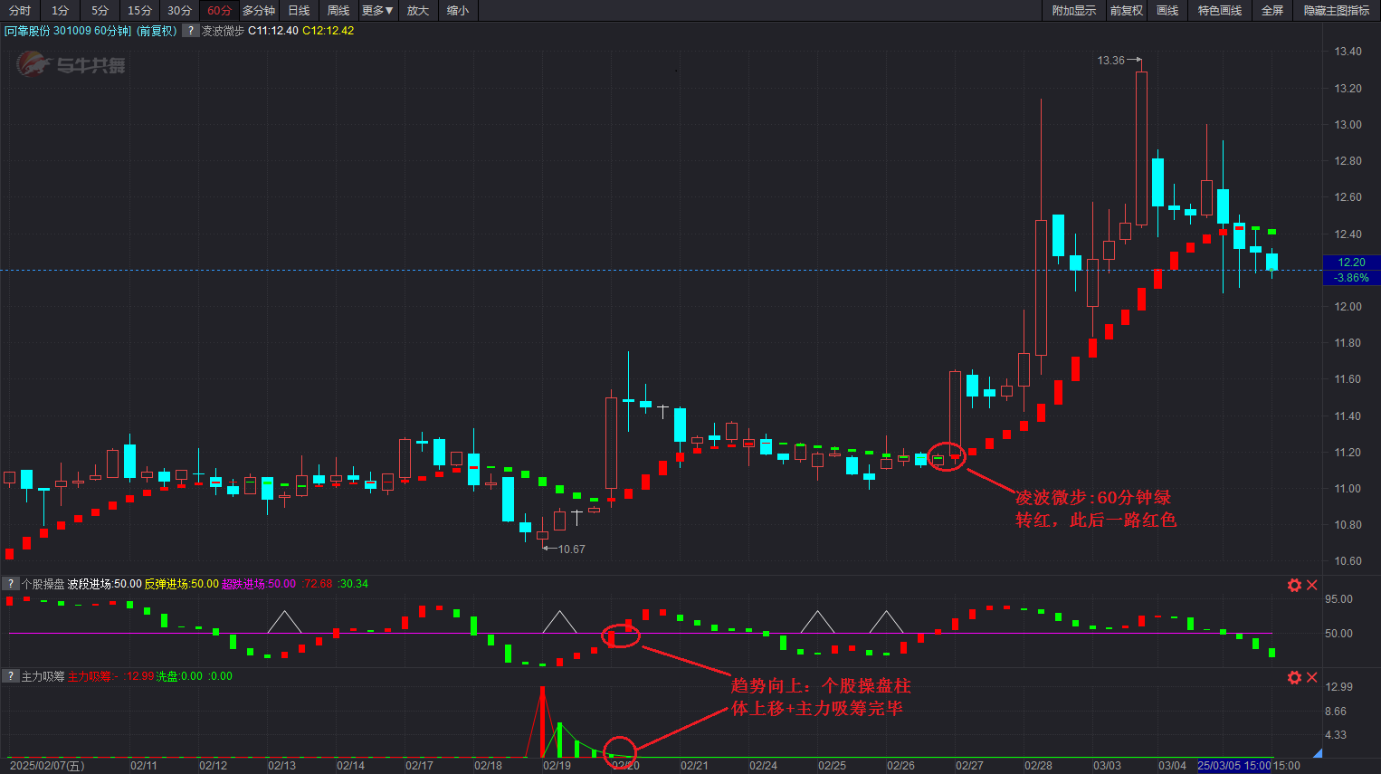
Task: Select the 60分 timeframe tab
Action: tap(219, 11)
